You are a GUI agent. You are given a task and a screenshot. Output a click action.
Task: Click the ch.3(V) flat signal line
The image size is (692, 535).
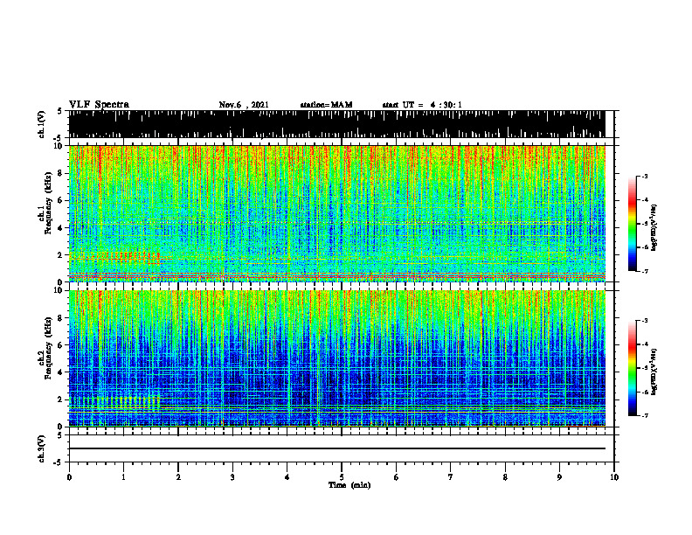click(336, 448)
